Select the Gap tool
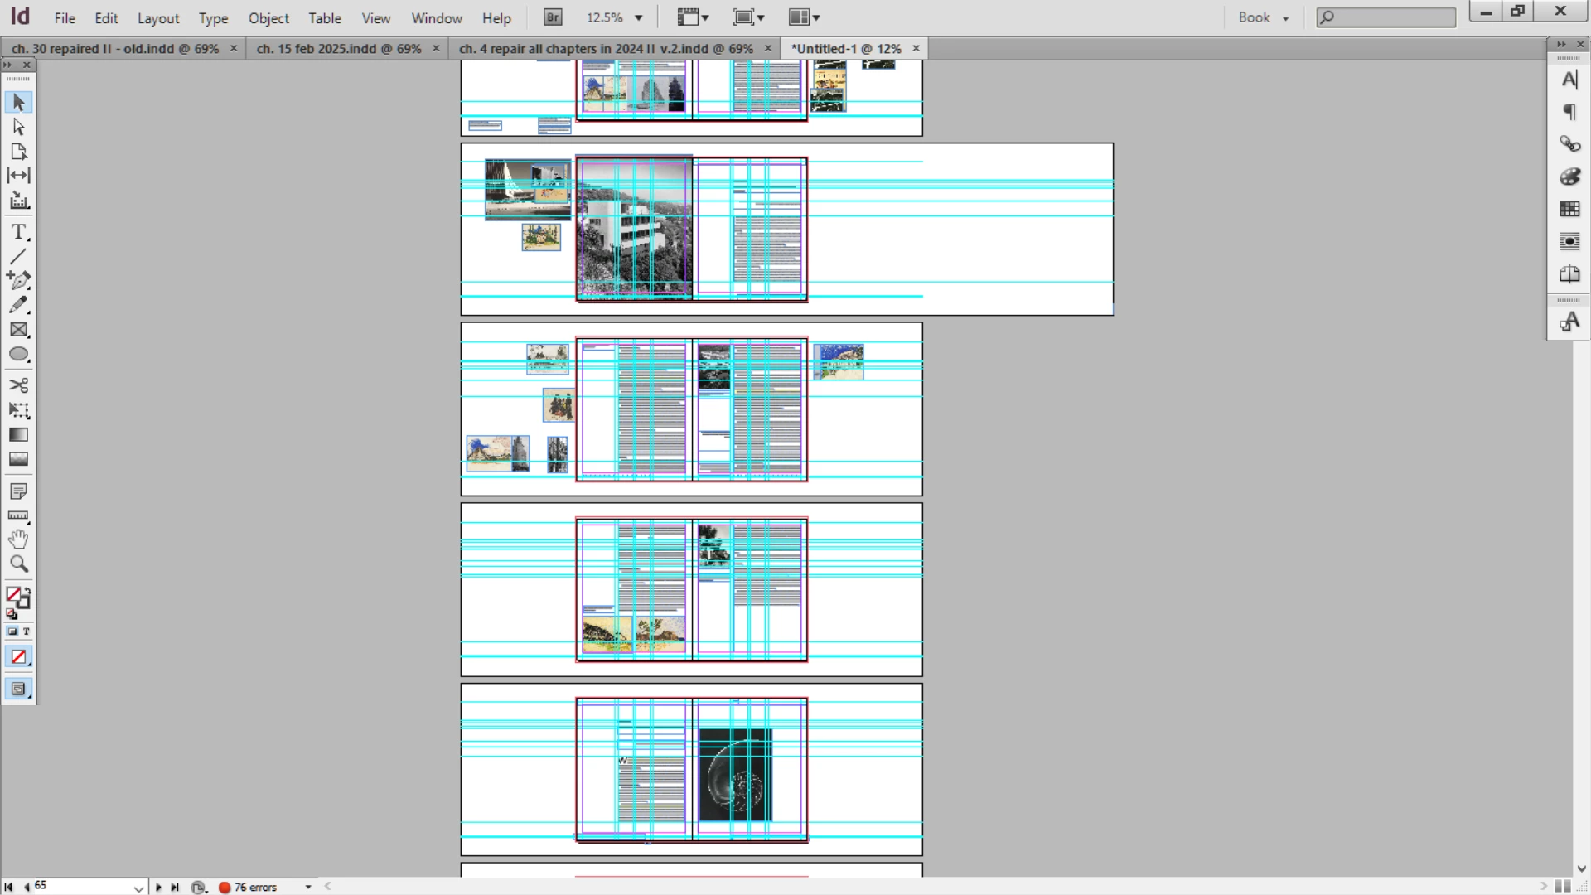The height and width of the screenshot is (895, 1591). coord(18,176)
